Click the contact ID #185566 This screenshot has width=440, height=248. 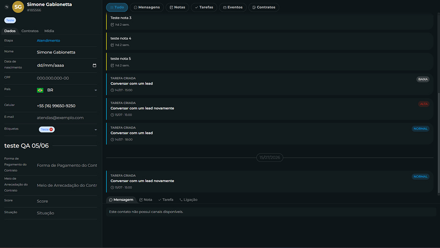(x=34, y=11)
